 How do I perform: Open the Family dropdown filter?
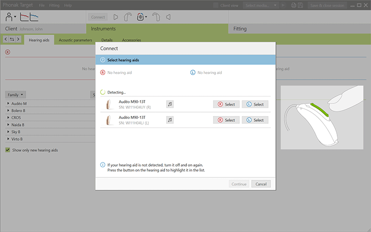click(16, 95)
